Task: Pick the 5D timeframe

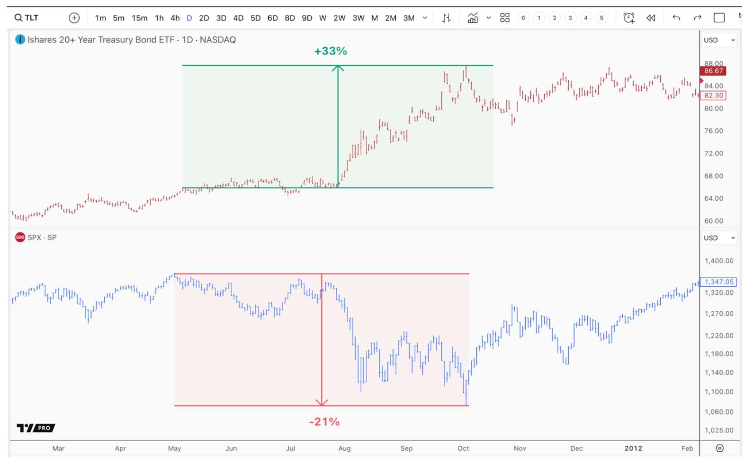Action: 256,18
